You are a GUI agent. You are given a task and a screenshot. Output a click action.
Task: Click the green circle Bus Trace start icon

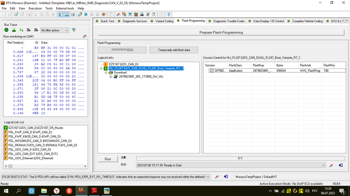click(7, 30)
